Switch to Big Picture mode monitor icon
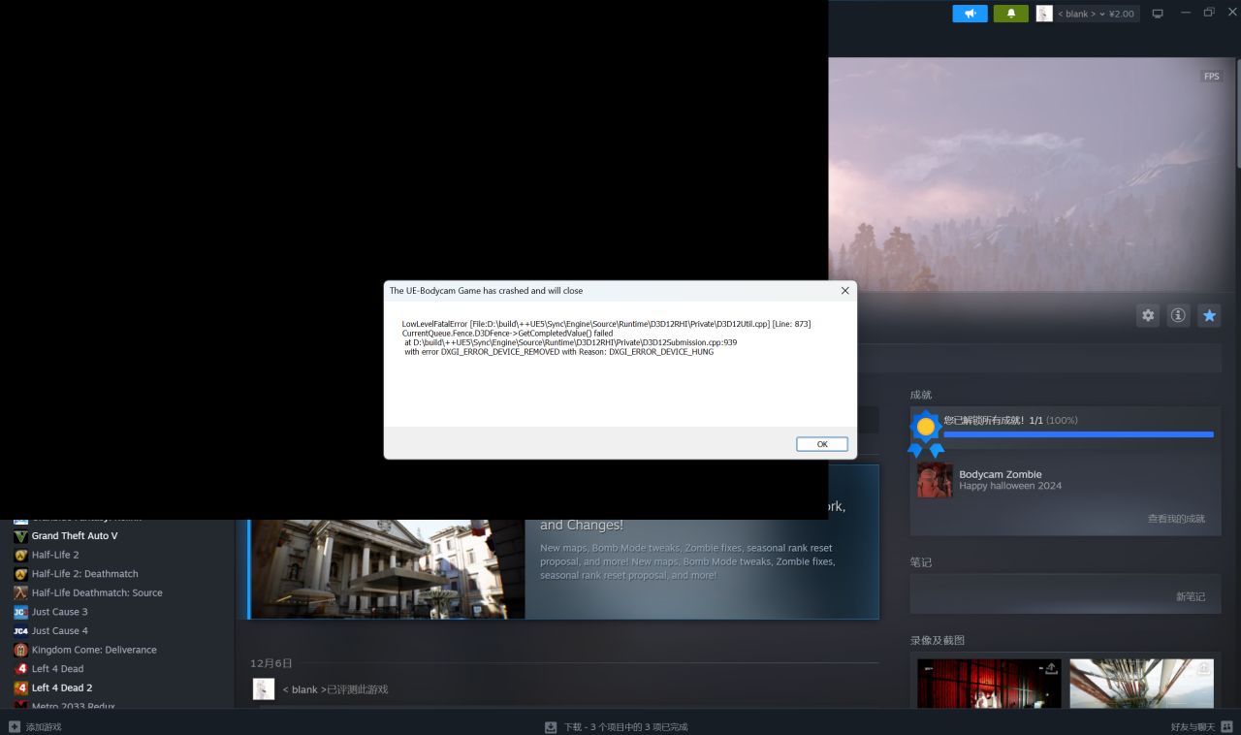This screenshot has width=1241, height=735. pyautogui.click(x=1158, y=14)
